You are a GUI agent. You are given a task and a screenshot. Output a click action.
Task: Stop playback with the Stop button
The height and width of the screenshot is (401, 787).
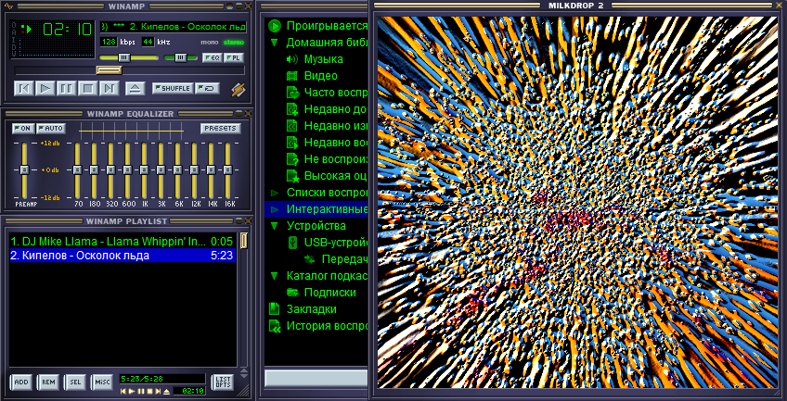[88, 89]
